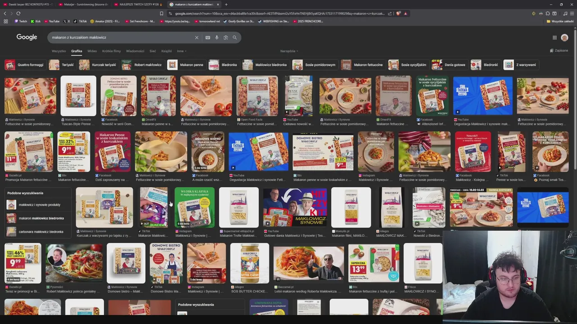577x324 pixels.
Task: Close the active Google search tab
Action: point(218,4)
